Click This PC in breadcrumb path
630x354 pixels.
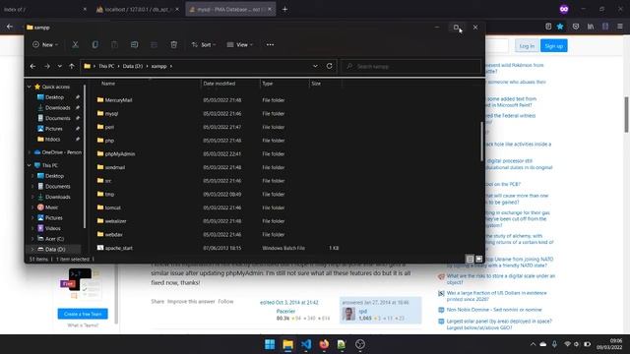click(x=106, y=66)
